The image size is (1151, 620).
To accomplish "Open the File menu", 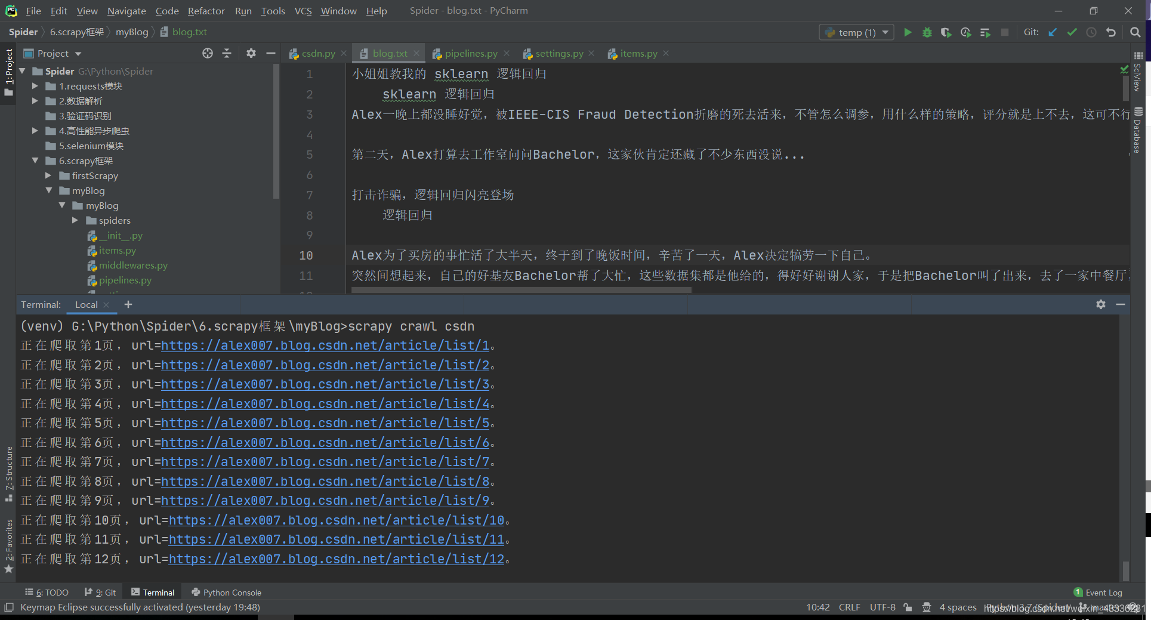I will tap(33, 11).
